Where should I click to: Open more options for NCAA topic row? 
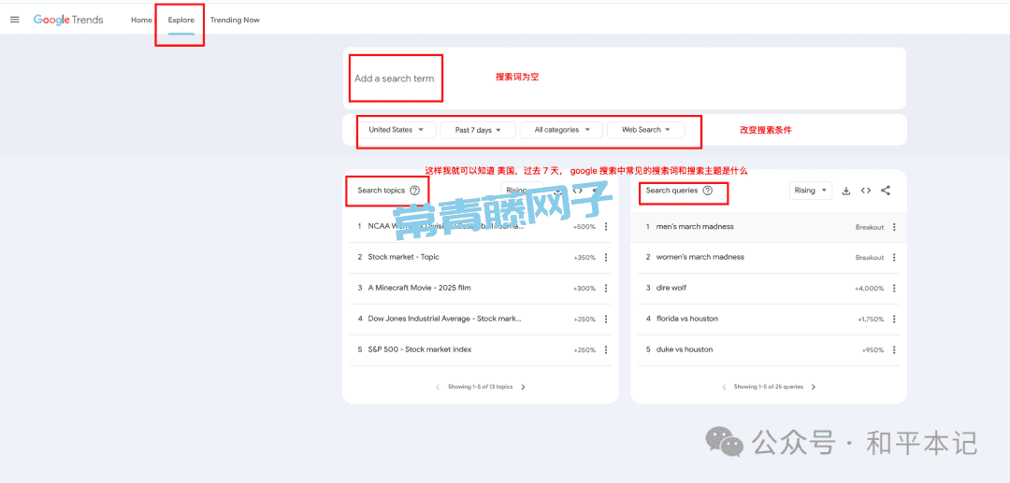click(606, 227)
